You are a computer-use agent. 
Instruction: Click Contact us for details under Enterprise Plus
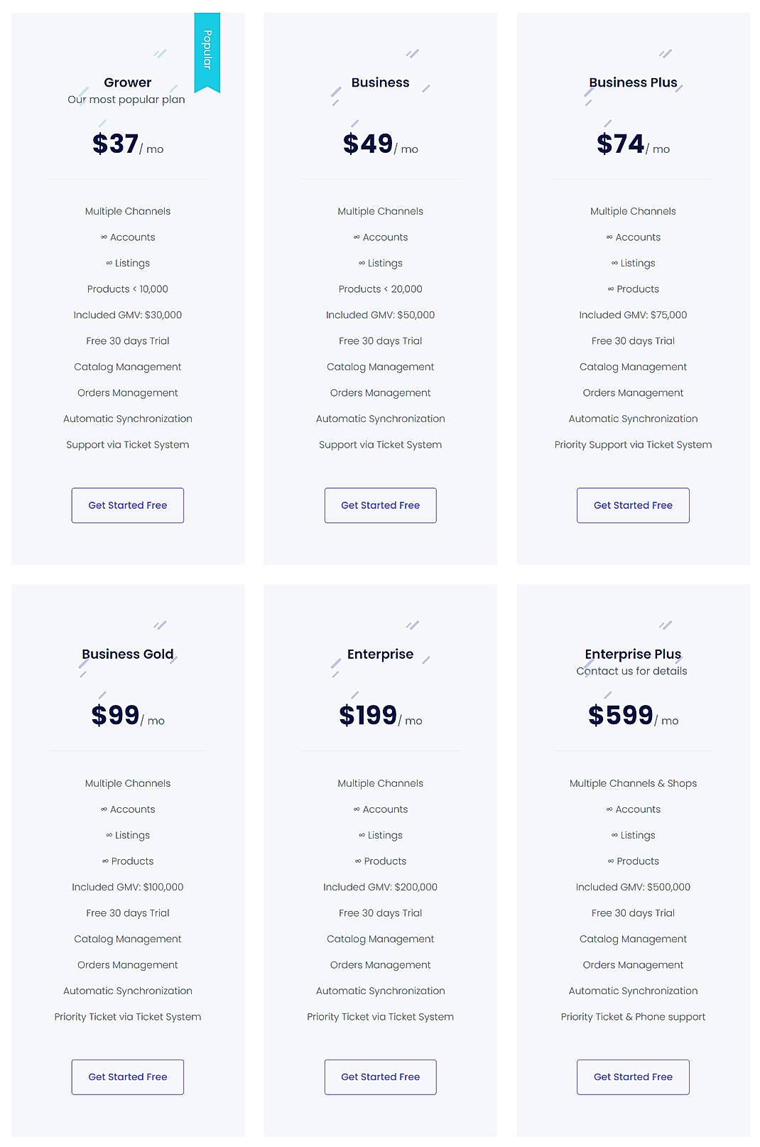point(633,671)
